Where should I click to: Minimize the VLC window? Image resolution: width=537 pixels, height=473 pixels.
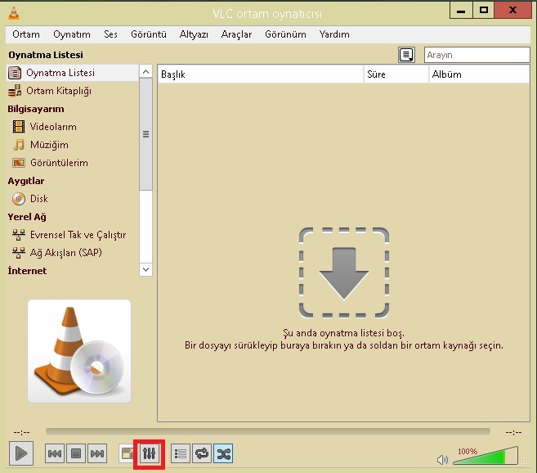pos(461,11)
